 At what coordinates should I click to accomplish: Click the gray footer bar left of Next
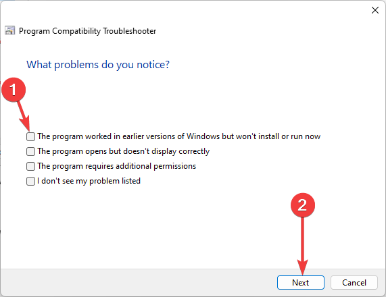click(x=138, y=283)
